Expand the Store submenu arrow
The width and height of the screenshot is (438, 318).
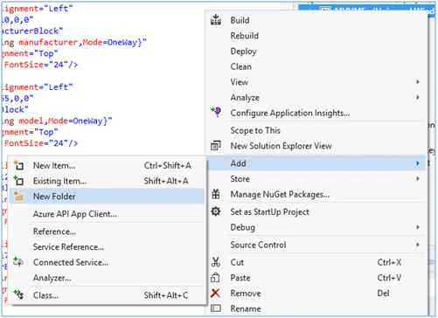[x=418, y=179]
